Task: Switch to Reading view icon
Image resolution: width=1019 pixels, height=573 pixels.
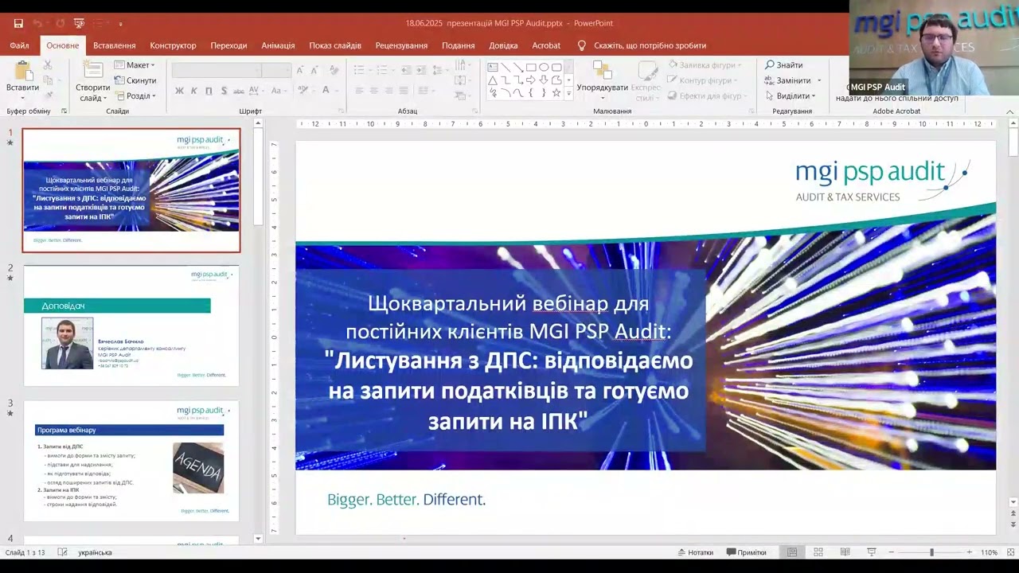Action: pos(845,552)
